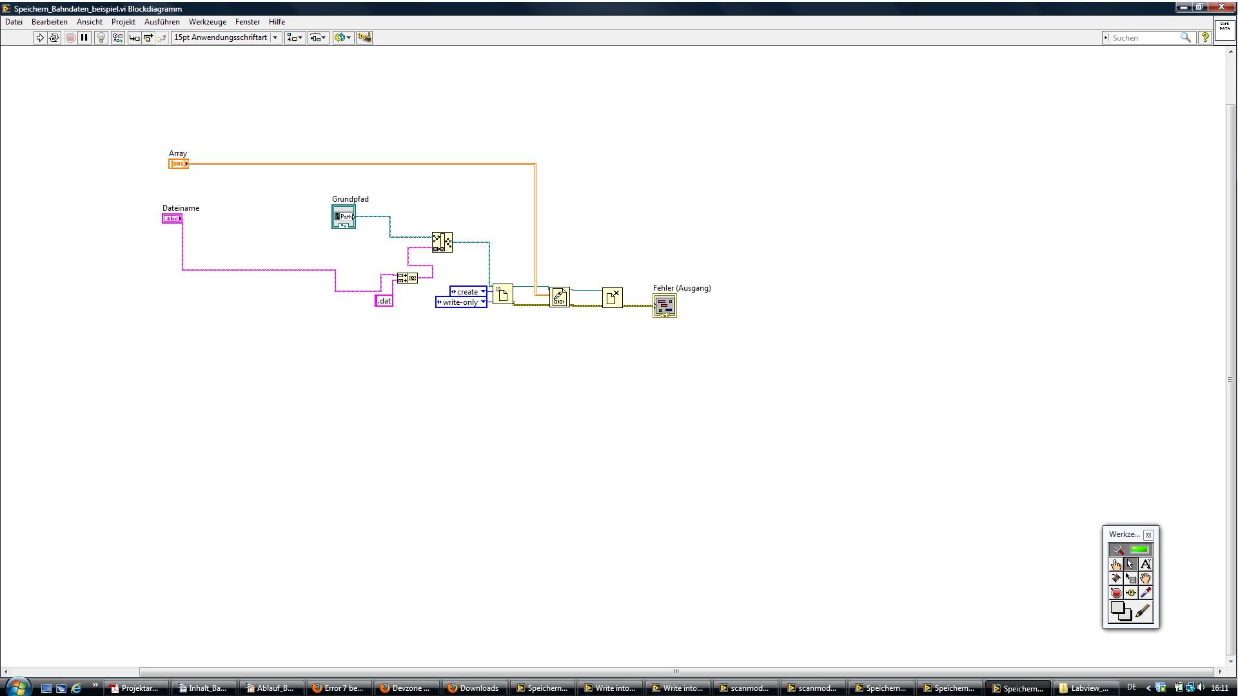Select the scrolling hand tool
This screenshot has height=696, width=1238.
pos(1145,579)
